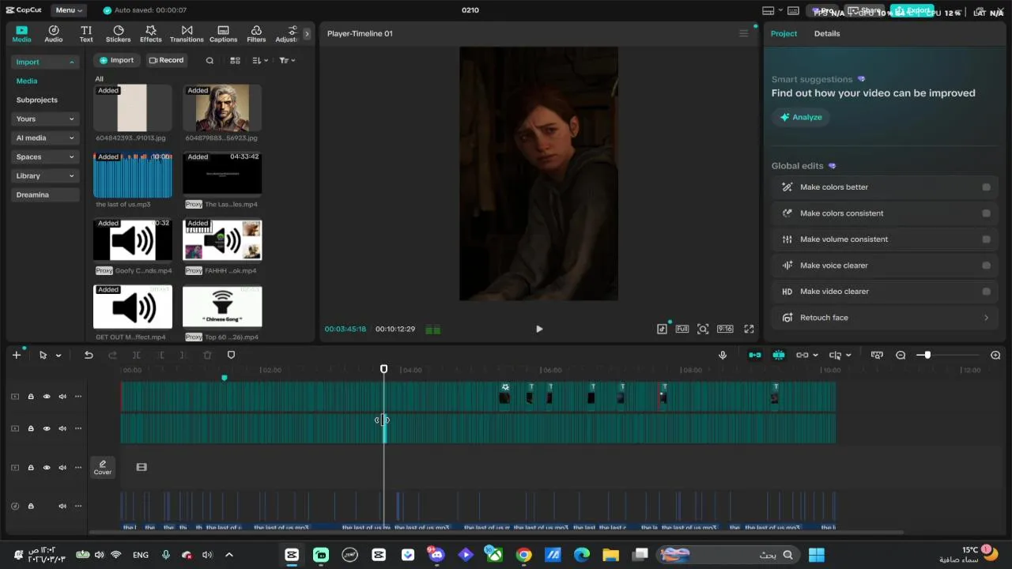Hide the top video track
The width and height of the screenshot is (1012, 569).
pyautogui.click(x=47, y=397)
